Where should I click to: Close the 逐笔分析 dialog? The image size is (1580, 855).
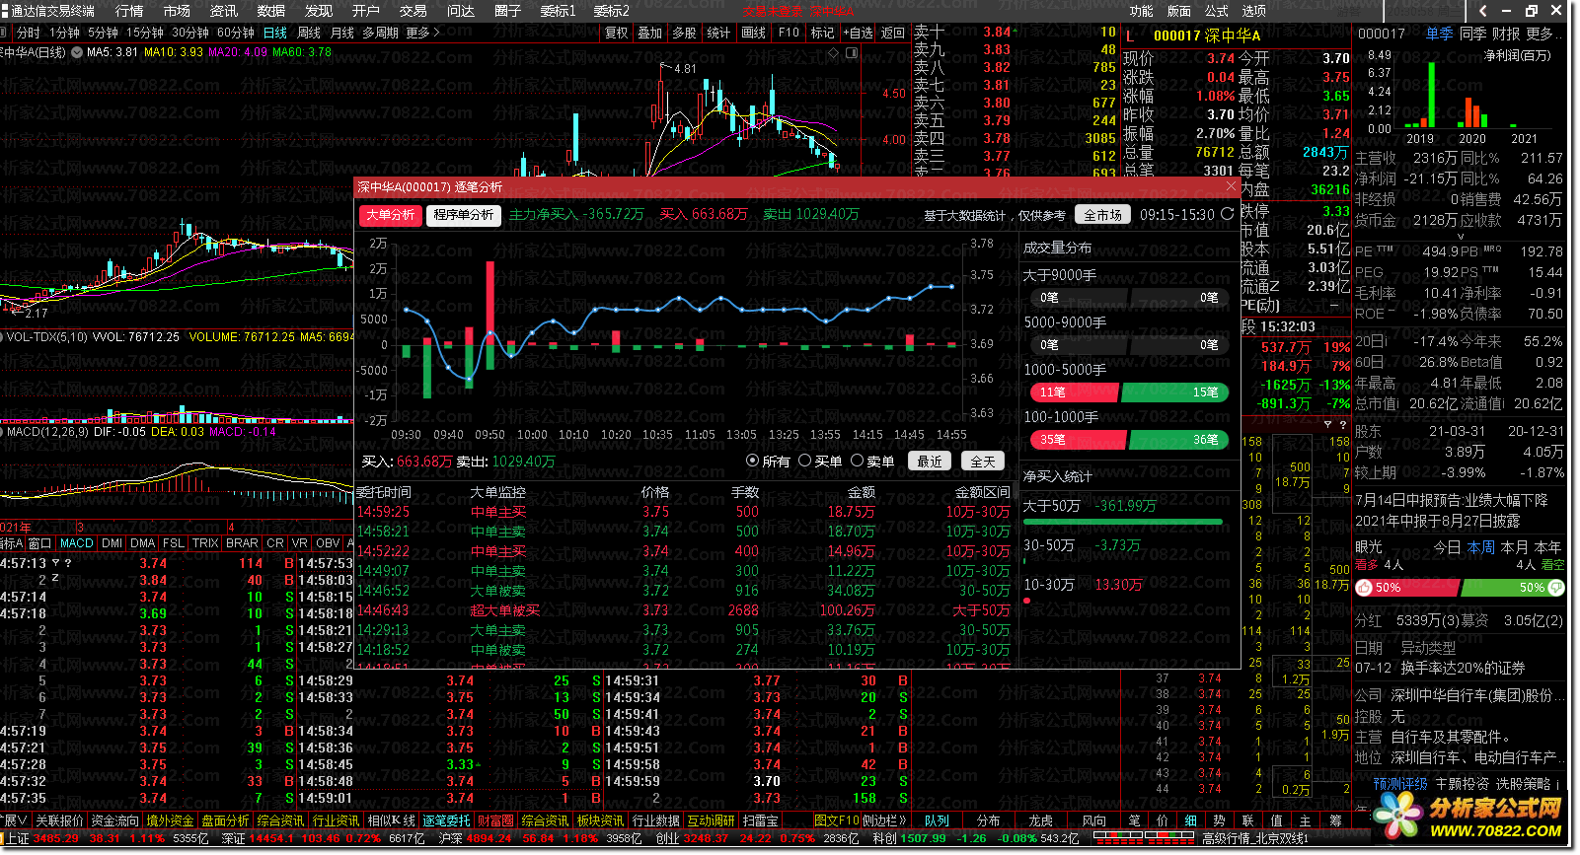pyautogui.click(x=1231, y=186)
